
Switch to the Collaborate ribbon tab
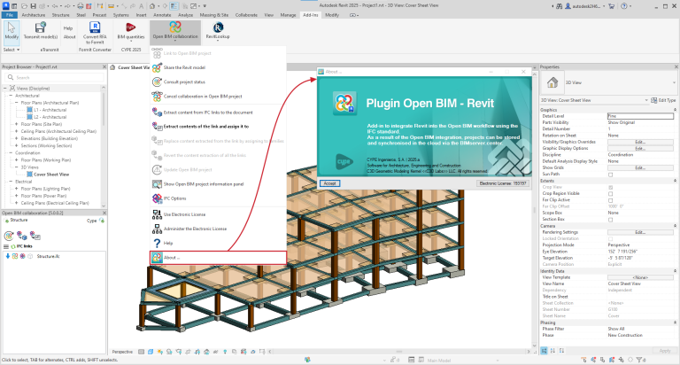[246, 15]
